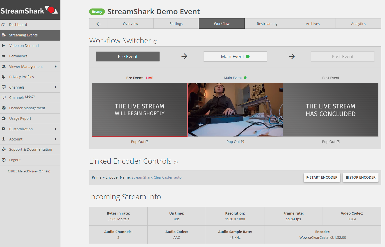Click the Viewer Management people icon

pyautogui.click(x=3, y=66)
